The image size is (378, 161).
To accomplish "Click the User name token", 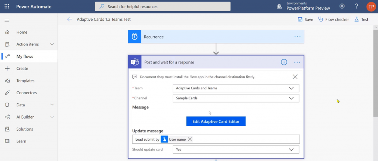I will pos(177,139).
